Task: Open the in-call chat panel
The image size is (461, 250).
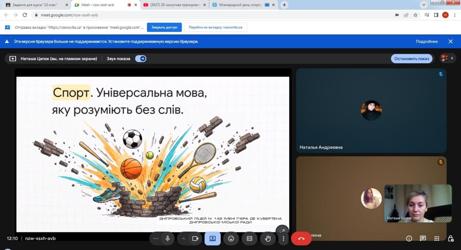Action: click(423, 239)
